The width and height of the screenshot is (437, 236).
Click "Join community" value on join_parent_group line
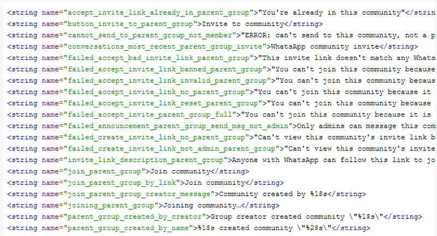click(180, 172)
